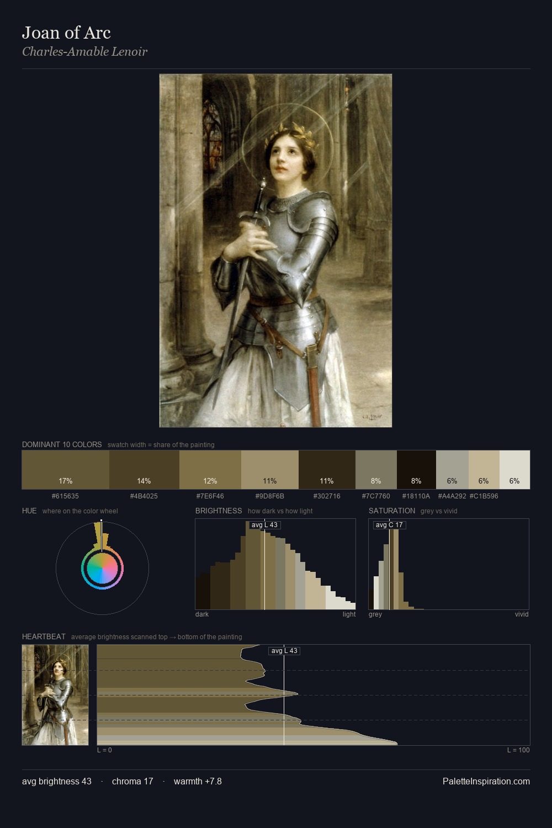Screen dimensions: 552x828
Task: Click the HEARTBEAT section heading
Action: click(x=44, y=636)
